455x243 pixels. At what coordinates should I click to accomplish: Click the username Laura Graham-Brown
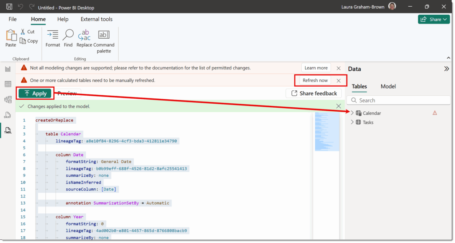coord(363,7)
